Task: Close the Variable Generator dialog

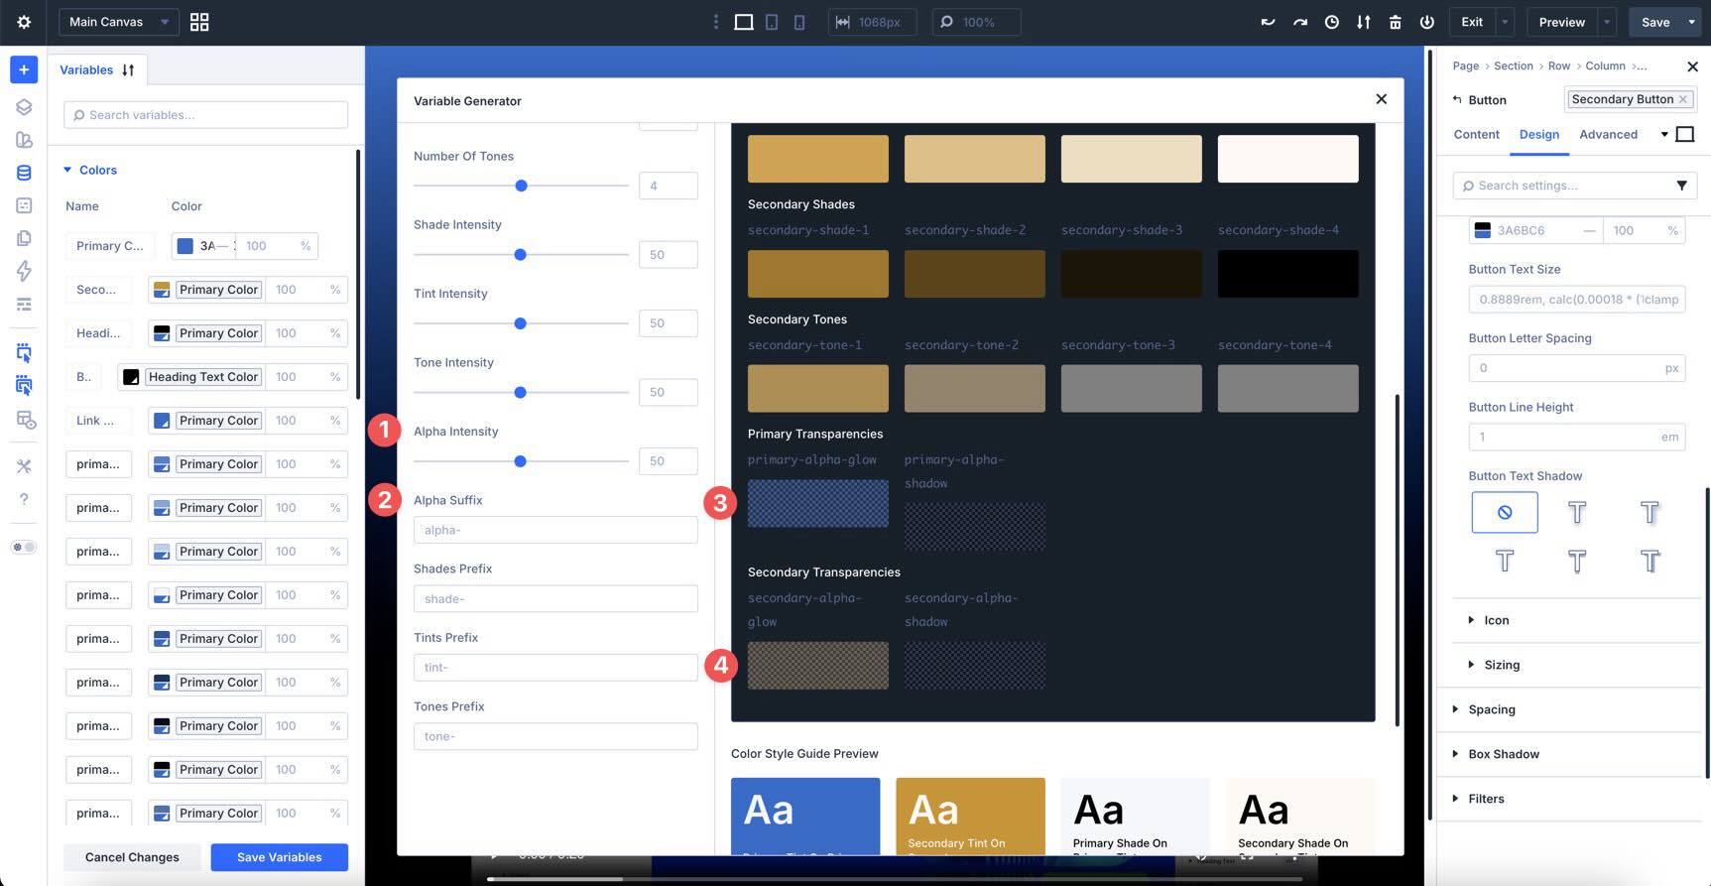Action: [x=1381, y=99]
